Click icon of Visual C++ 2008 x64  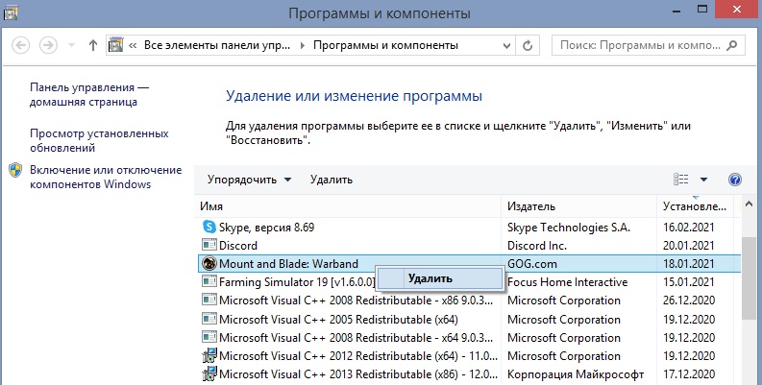pyautogui.click(x=209, y=337)
